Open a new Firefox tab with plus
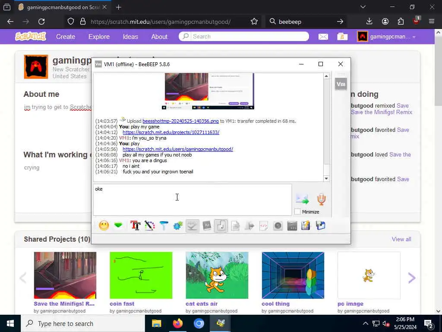 point(119,7)
